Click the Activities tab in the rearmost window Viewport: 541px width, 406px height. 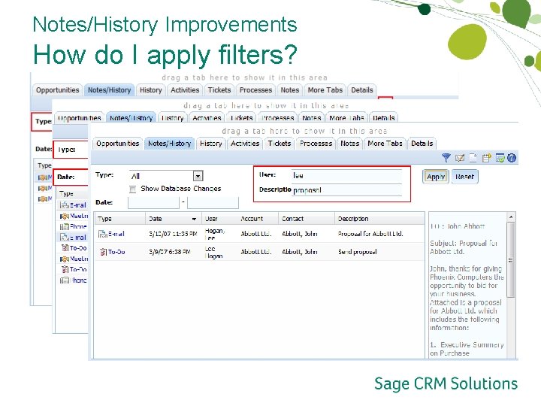tap(185, 90)
